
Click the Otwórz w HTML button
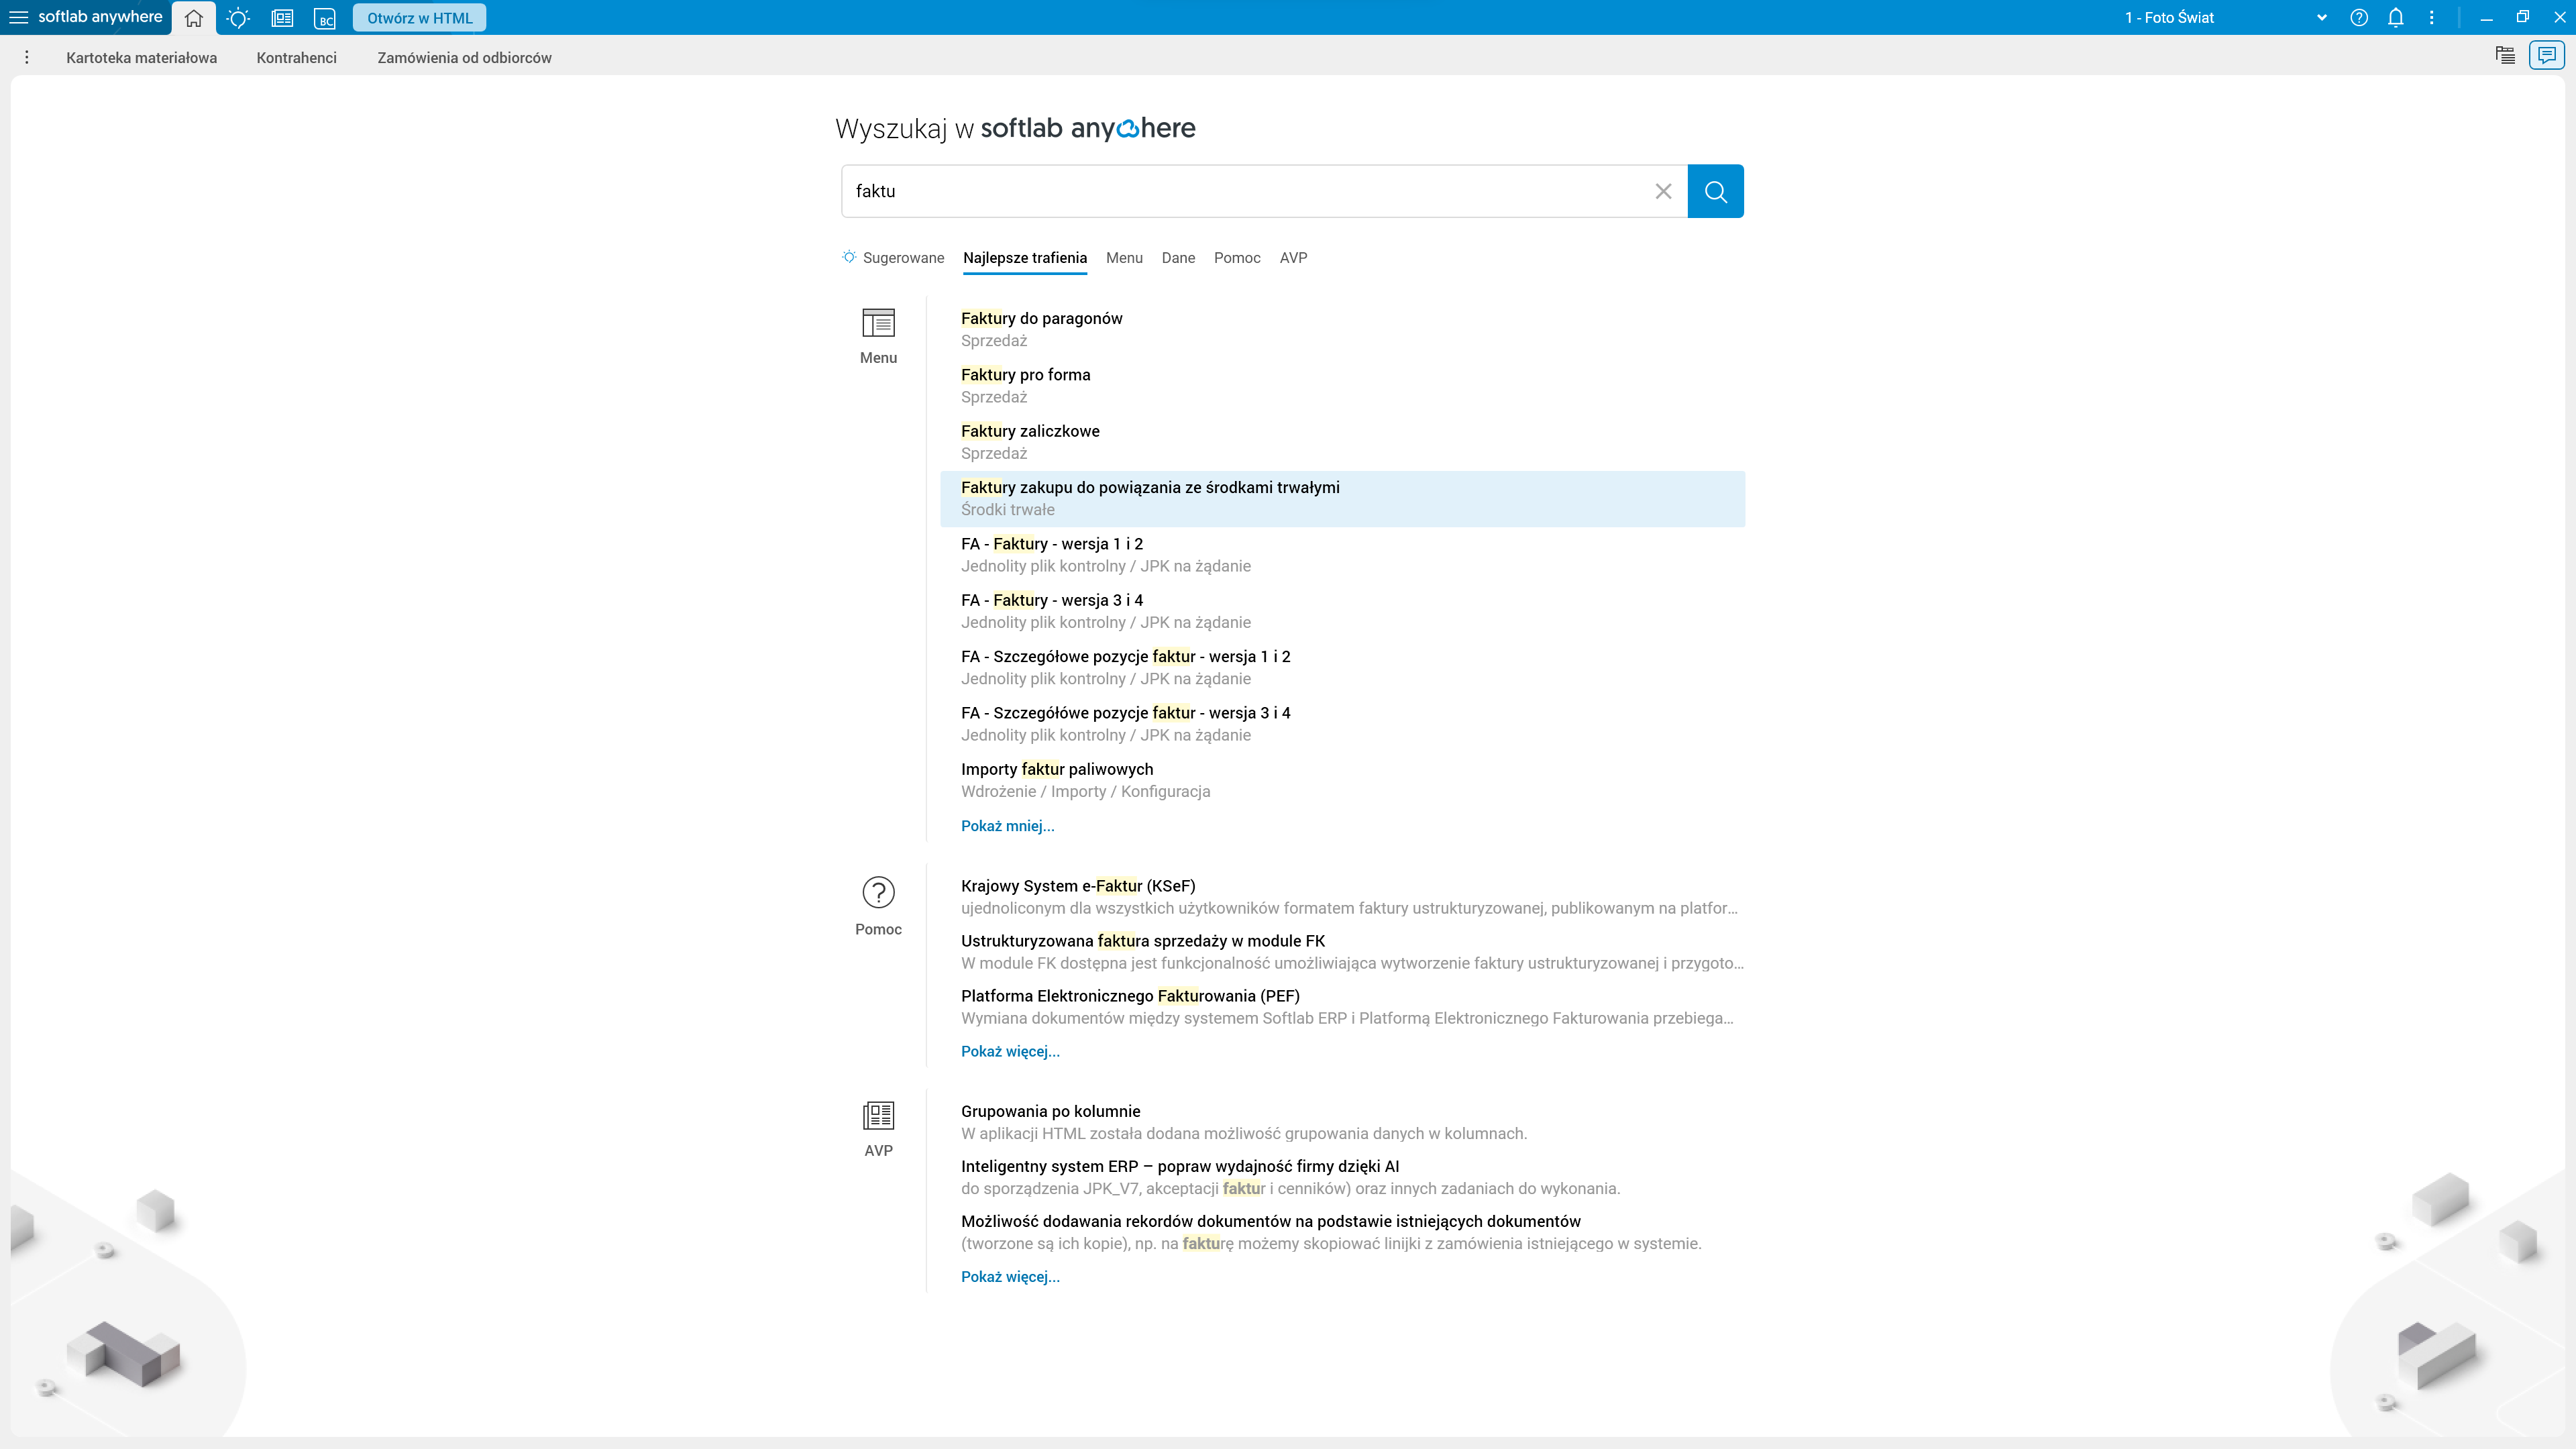[x=419, y=18]
